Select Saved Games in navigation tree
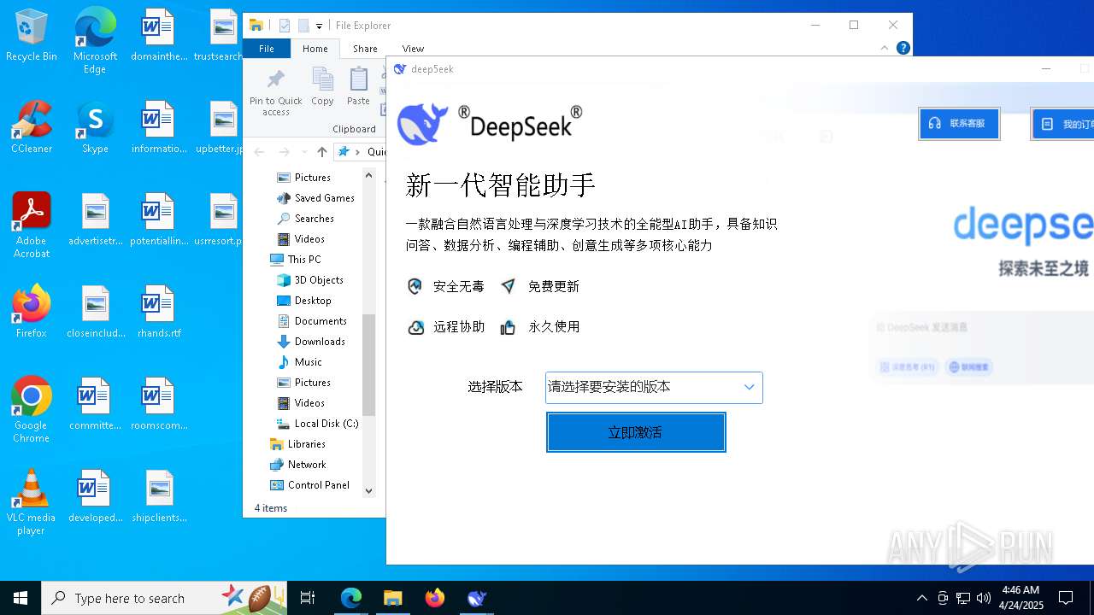The height and width of the screenshot is (615, 1094). point(315,198)
